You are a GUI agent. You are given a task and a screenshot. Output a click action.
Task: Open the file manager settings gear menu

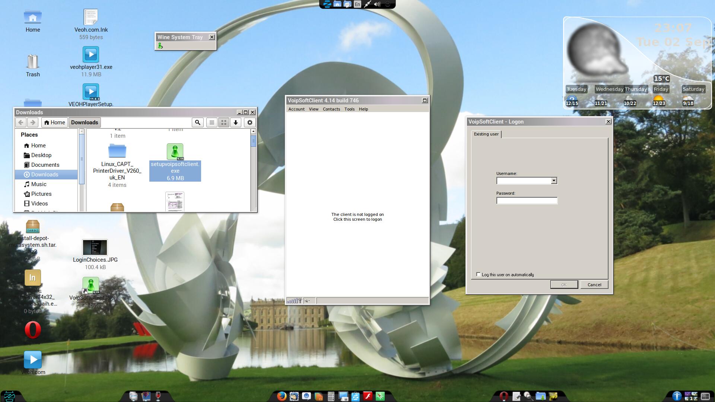pyautogui.click(x=250, y=122)
